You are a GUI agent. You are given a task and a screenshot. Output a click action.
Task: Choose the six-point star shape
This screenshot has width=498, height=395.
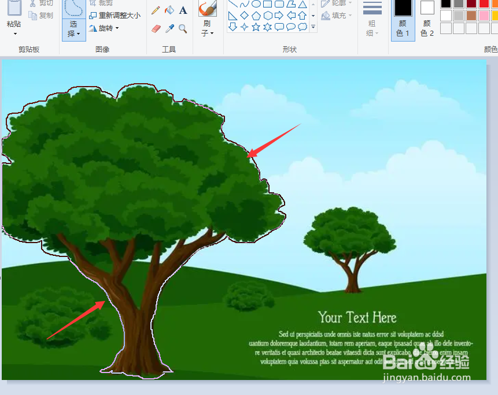[x=268, y=27]
